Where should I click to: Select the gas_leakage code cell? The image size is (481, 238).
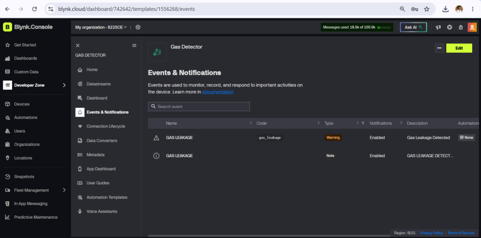[x=270, y=138]
